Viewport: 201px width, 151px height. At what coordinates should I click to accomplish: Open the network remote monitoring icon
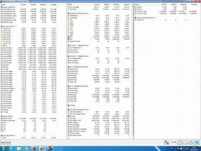coord(167,143)
